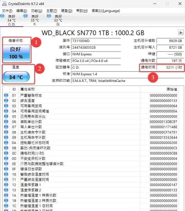Image resolution: width=185 pixels, height=211 pixels.
Task: Click rotation speed value ---- (SSD)
Action: (x=170, y=54)
